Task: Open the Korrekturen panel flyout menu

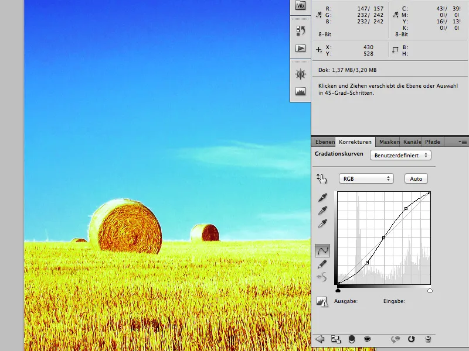Action: click(x=463, y=142)
